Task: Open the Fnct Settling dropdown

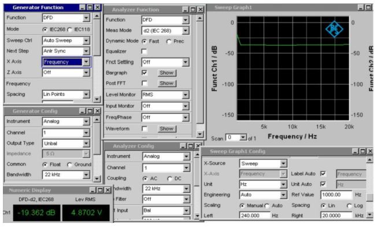Action: pos(165,62)
